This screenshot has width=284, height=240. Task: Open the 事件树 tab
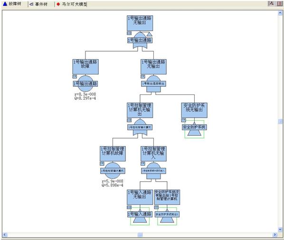[38, 4]
